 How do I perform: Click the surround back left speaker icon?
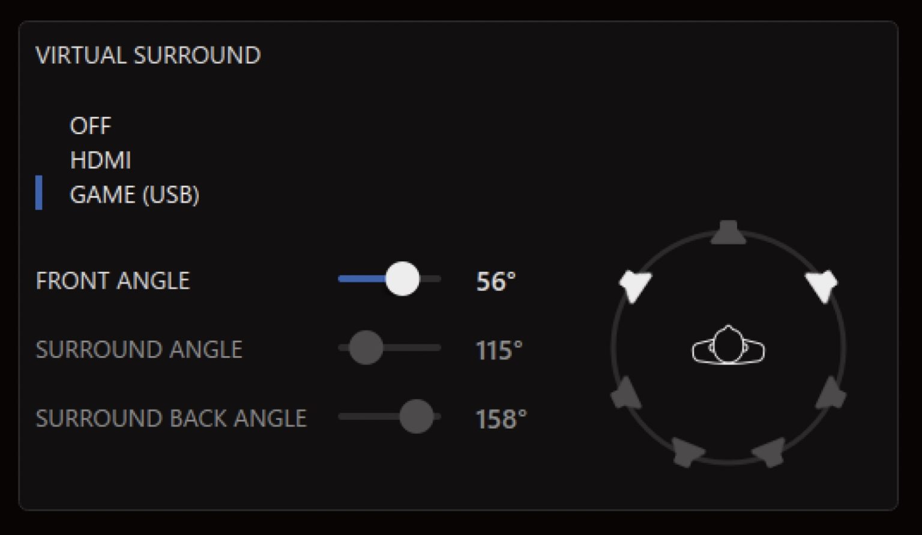[685, 451]
